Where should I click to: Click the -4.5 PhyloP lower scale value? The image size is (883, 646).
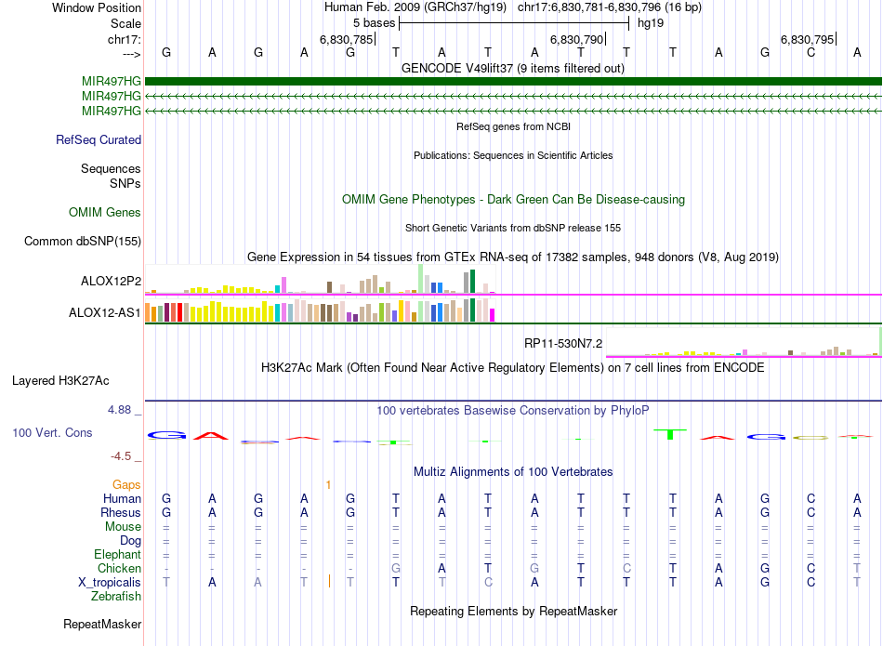121,456
